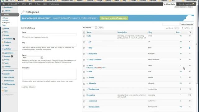Check the Woodworking category checkbox
The height and width of the screenshot is (112, 199).
[x=84, y=90]
